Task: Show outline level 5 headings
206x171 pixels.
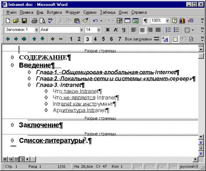Action: [x=103, y=39]
